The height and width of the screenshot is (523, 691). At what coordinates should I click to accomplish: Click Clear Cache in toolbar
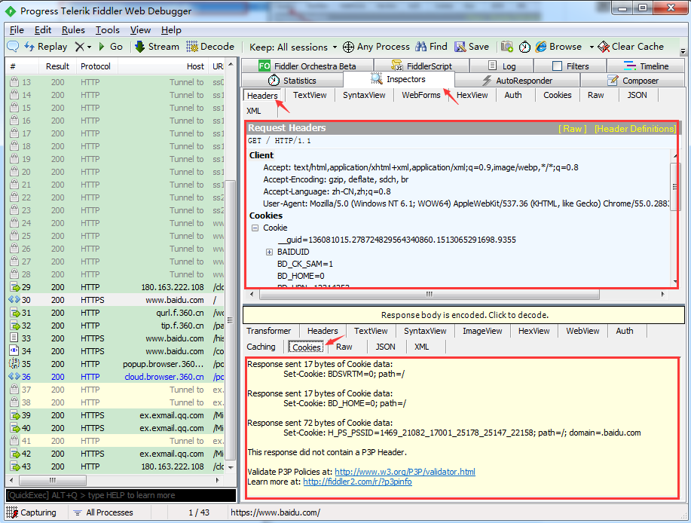click(631, 47)
